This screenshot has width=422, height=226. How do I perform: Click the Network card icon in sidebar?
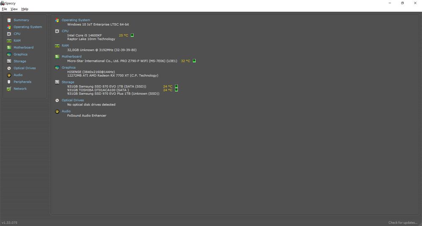point(9,89)
